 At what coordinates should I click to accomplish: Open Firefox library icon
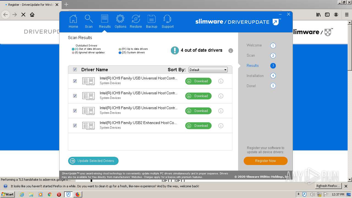pyautogui.click(x=318, y=15)
